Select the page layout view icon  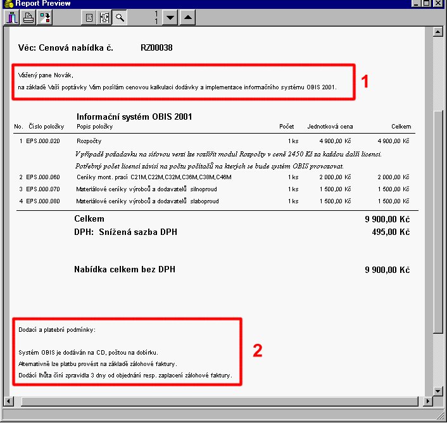pos(104,18)
